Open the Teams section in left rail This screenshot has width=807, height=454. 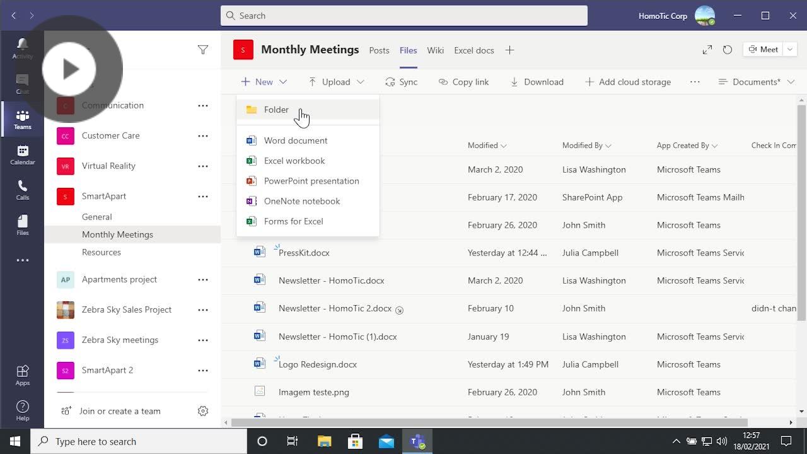pyautogui.click(x=22, y=119)
